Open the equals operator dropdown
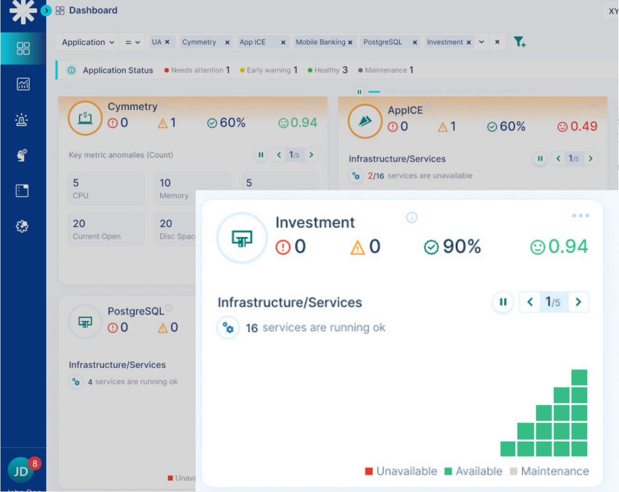This screenshot has width=619, height=492. (x=132, y=42)
